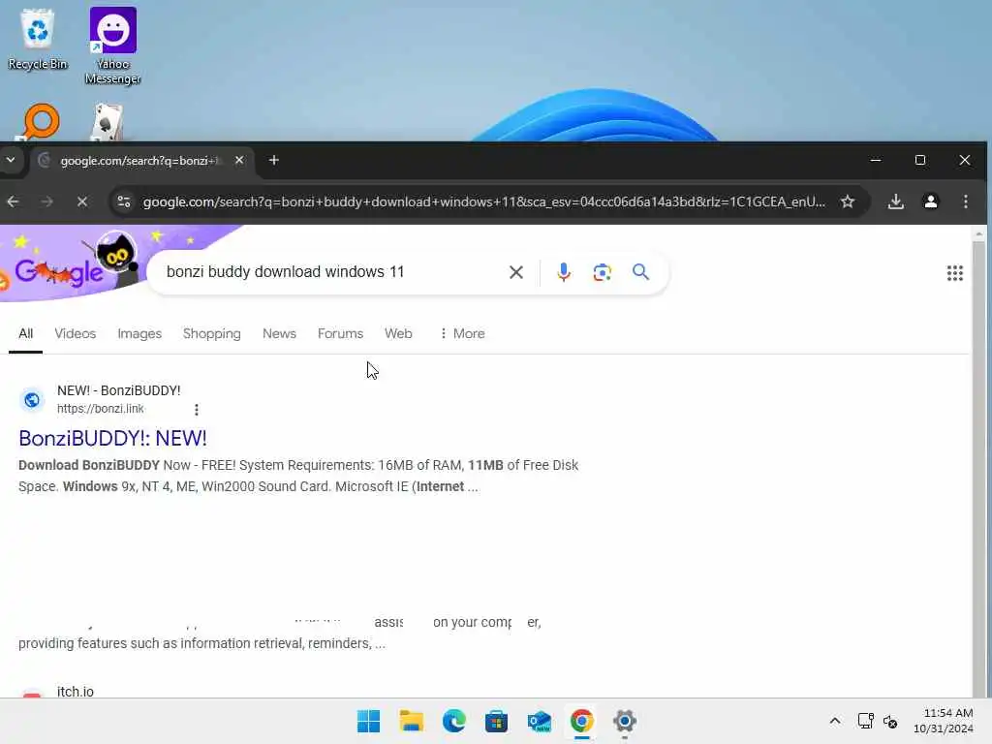The width and height of the screenshot is (992, 744).
Task: Open the Recycle Bin desktop icon
Action: pos(38,39)
